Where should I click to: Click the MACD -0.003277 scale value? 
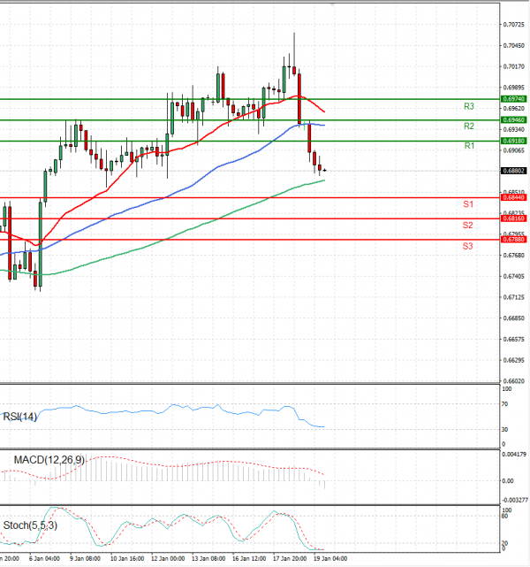click(x=515, y=500)
